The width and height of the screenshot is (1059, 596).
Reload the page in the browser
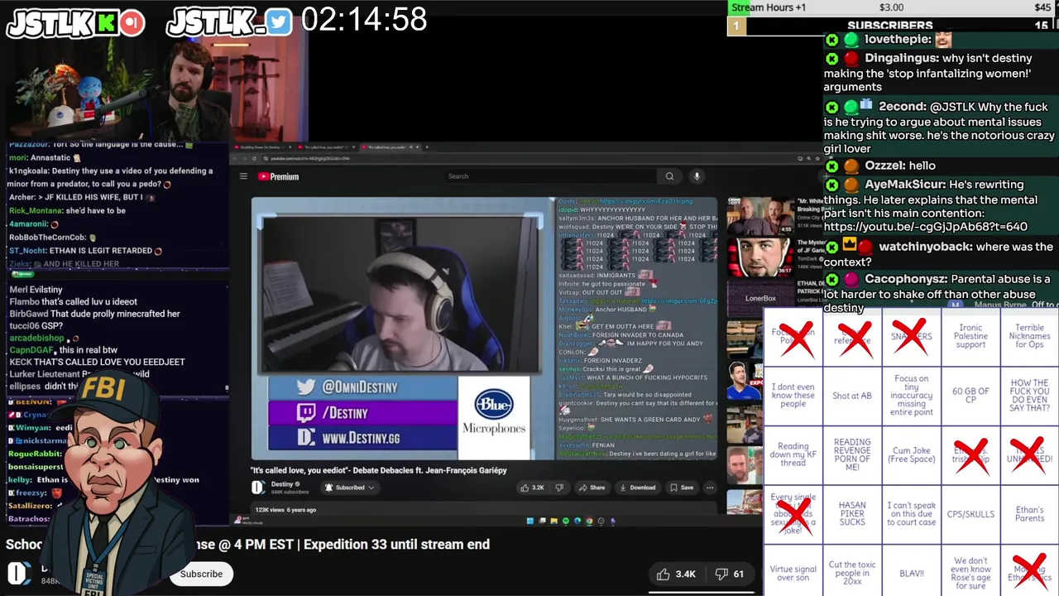pyautogui.click(x=253, y=158)
